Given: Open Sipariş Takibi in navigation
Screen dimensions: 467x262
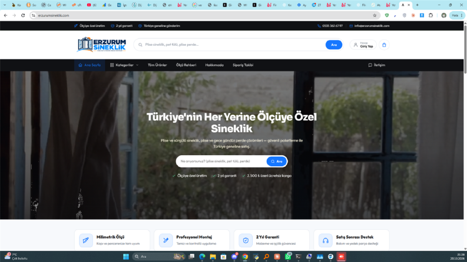Looking at the screenshot, I should pyautogui.click(x=243, y=65).
